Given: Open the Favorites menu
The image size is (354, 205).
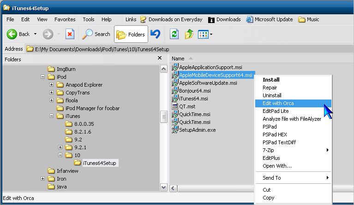Looking at the screenshot, I should click(65, 19).
